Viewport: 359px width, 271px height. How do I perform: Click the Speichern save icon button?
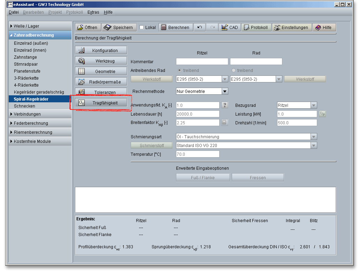click(119, 27)
